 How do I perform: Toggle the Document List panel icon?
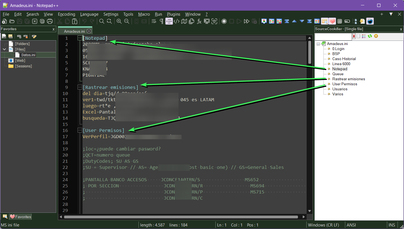[x=192, y=21]
